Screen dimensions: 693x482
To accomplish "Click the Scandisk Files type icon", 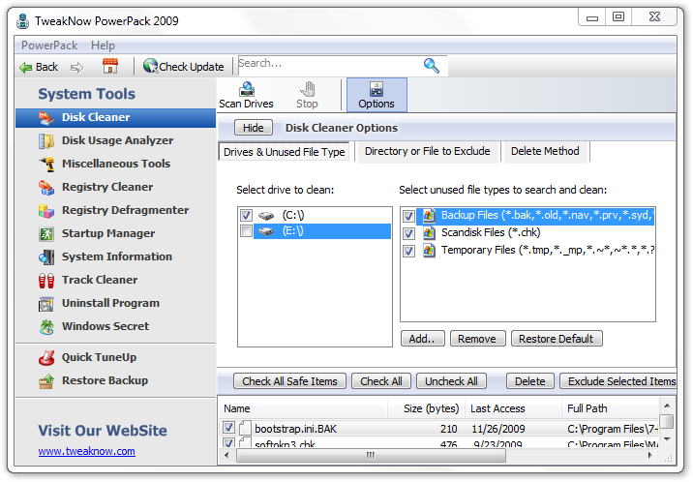I will click(428, 233).
